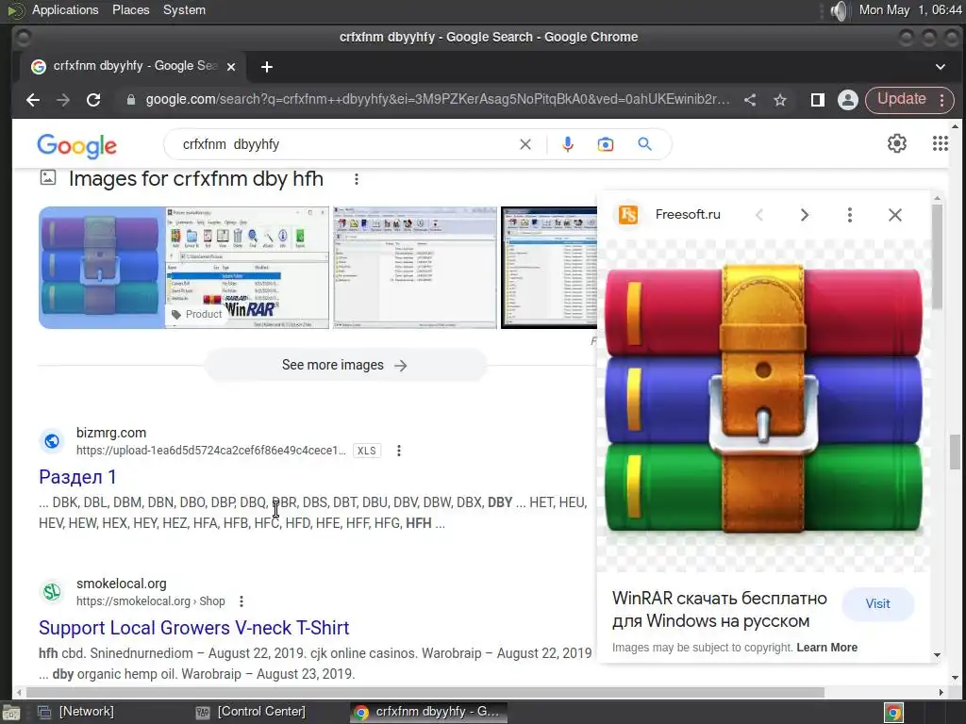Click the Product tag label

coord(196,314)
